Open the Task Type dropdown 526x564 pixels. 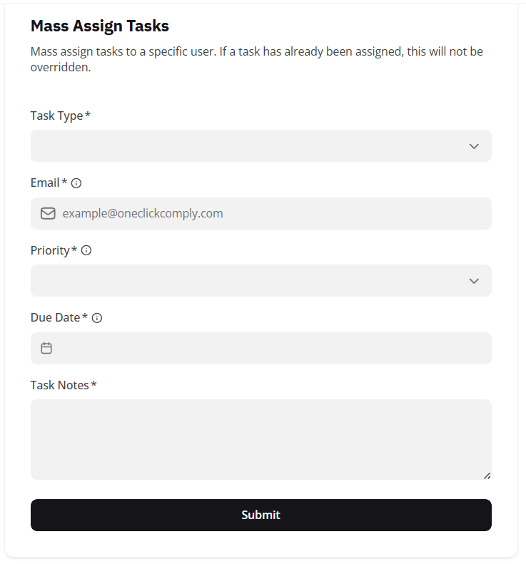pos(250,146)
